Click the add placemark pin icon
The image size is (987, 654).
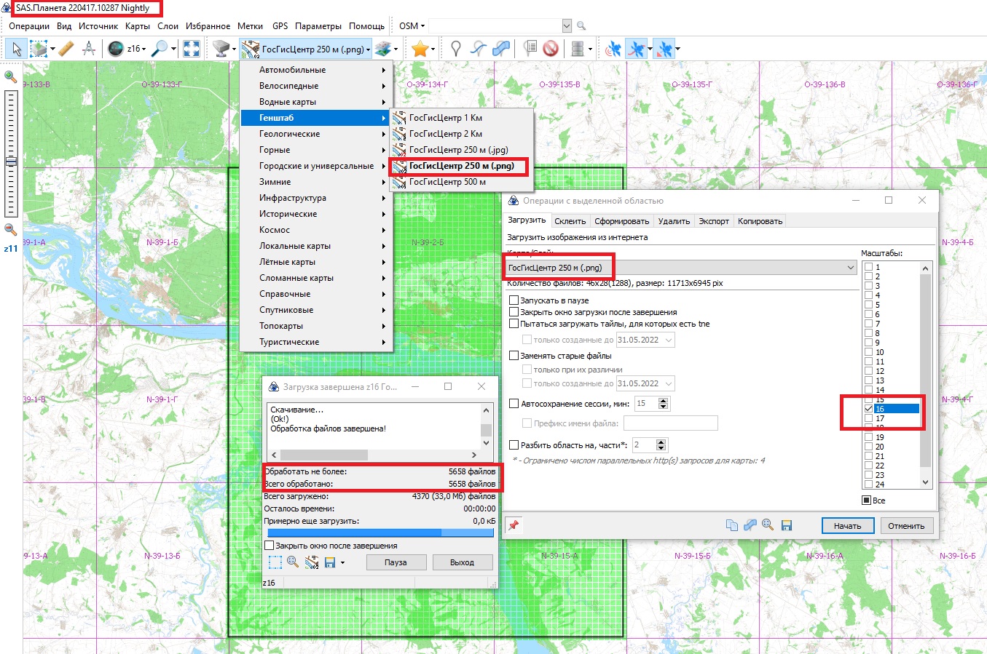456,49
